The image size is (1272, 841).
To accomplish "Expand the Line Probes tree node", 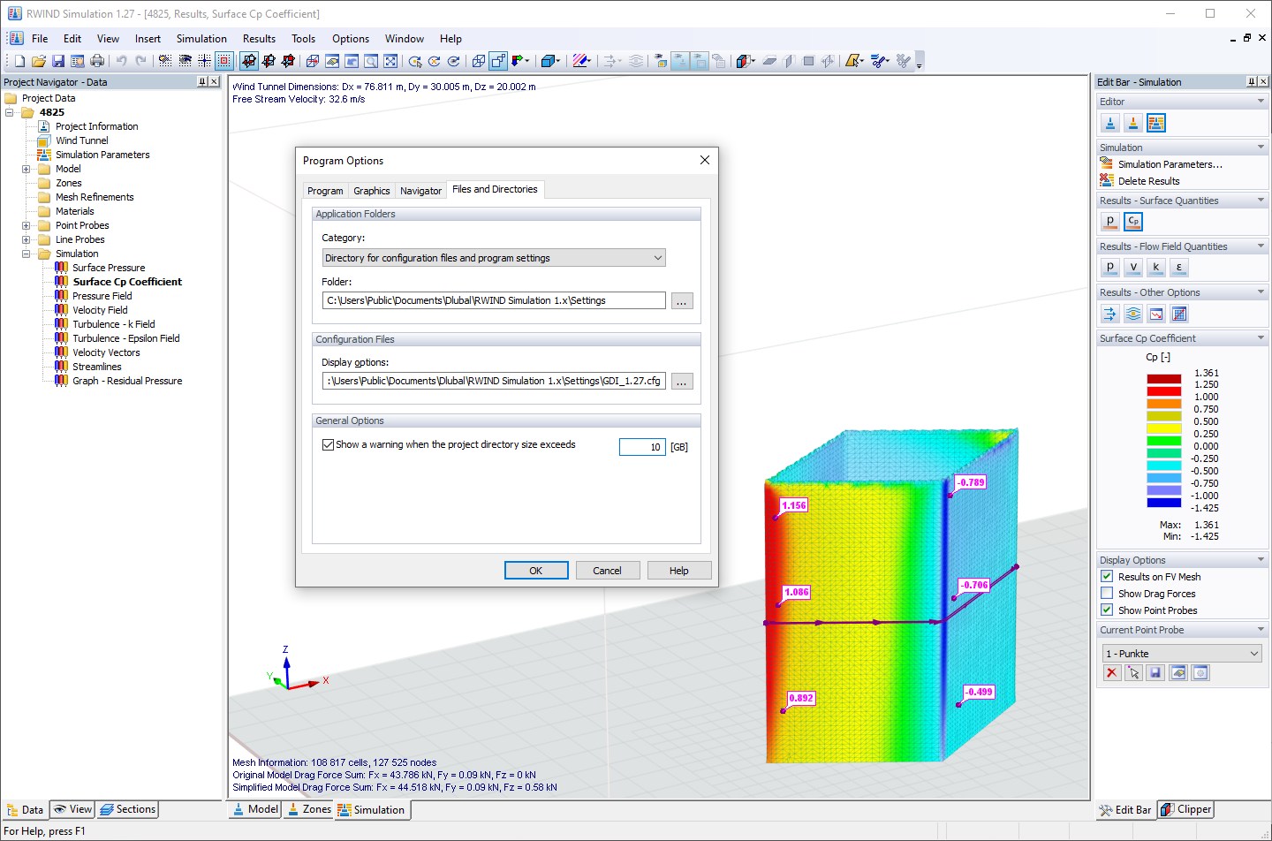I will (x=26, y=239).
